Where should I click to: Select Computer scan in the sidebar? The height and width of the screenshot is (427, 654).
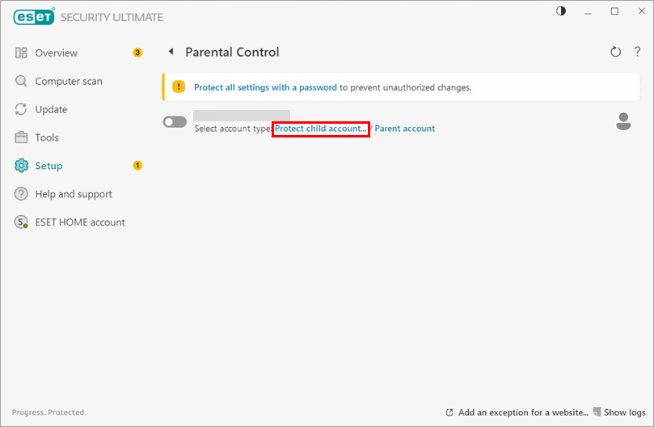point(69,82)
